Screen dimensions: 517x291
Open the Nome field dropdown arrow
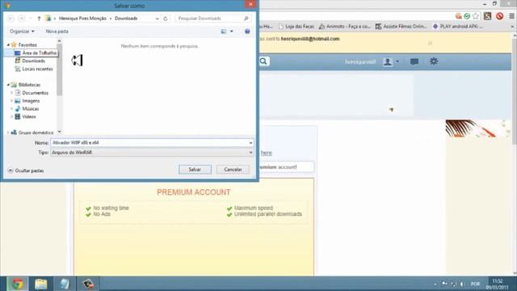pyautogui.click(x=250, y=143)
